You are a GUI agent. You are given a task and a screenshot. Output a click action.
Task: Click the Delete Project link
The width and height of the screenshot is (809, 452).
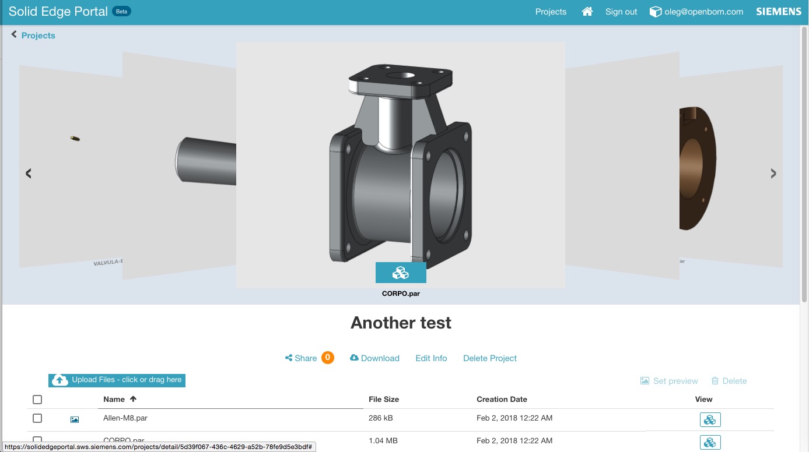[490, 358]
